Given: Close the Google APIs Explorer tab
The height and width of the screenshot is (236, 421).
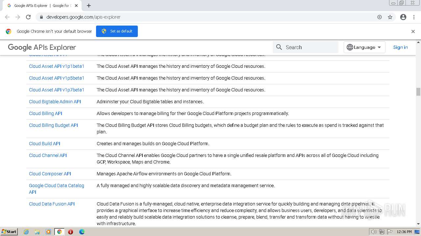Looking at the screenshot, I should click(x=77, y=6).
